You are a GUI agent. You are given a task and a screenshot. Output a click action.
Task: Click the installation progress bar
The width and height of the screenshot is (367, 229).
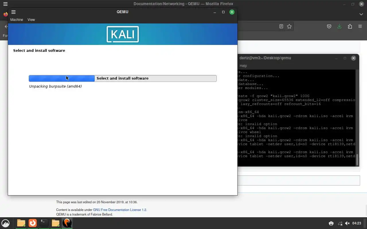click(123, 78)
